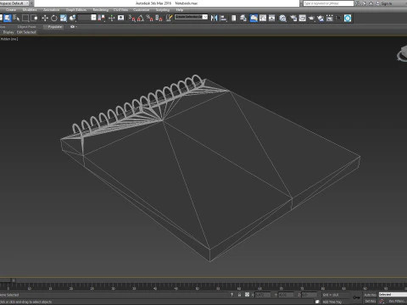This screenshot has height=305, width=407.
Task: Toggle the 3D Snaps button
Action: tap(132, 18)
